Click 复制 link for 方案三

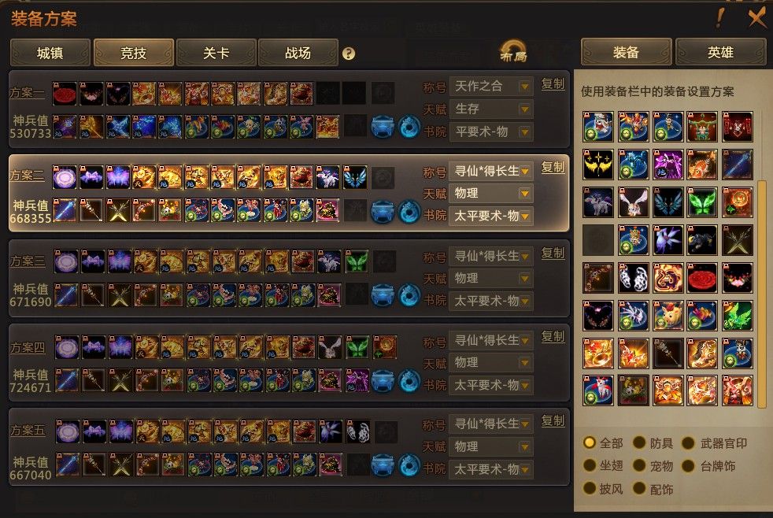(553, 253)
